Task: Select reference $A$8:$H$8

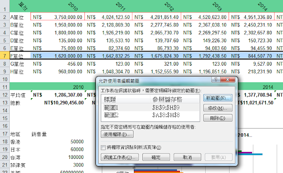Action: [166, 115]
